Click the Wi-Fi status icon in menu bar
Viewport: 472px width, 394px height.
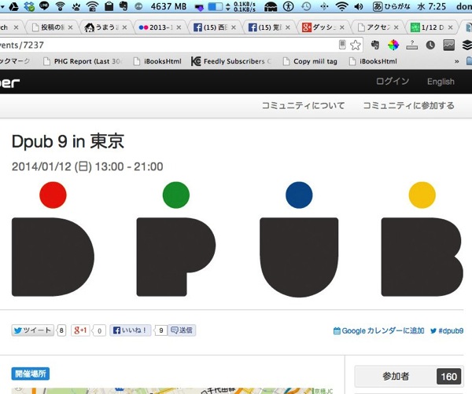pyautogui.click(x=341, y=6)
